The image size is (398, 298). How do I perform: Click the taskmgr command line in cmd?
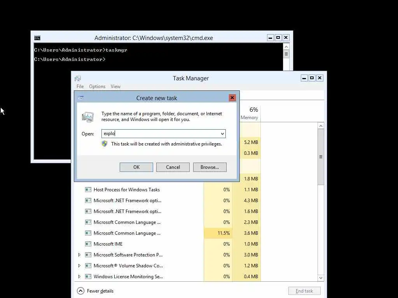(x=81, y=50)
